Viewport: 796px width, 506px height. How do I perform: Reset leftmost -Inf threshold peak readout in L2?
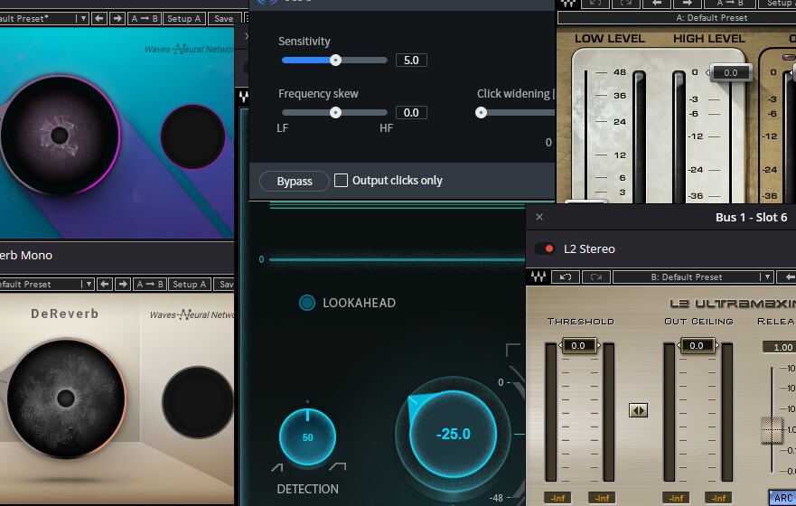tap(557, 498)
